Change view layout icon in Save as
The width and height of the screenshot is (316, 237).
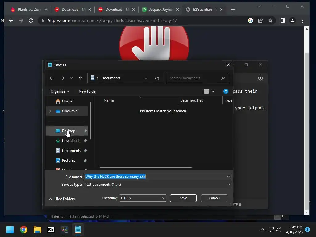point(206,91)
